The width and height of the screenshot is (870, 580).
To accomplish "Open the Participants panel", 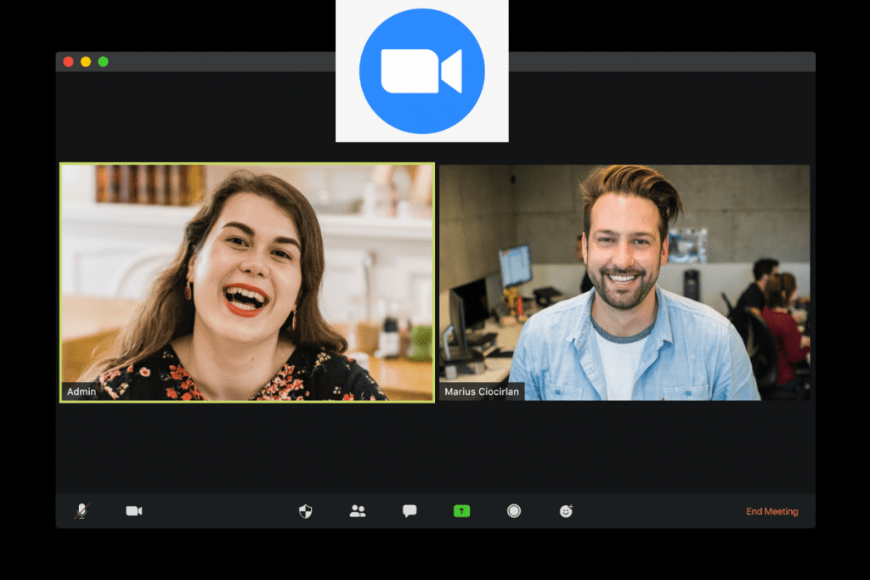I will tap(358, 511).
